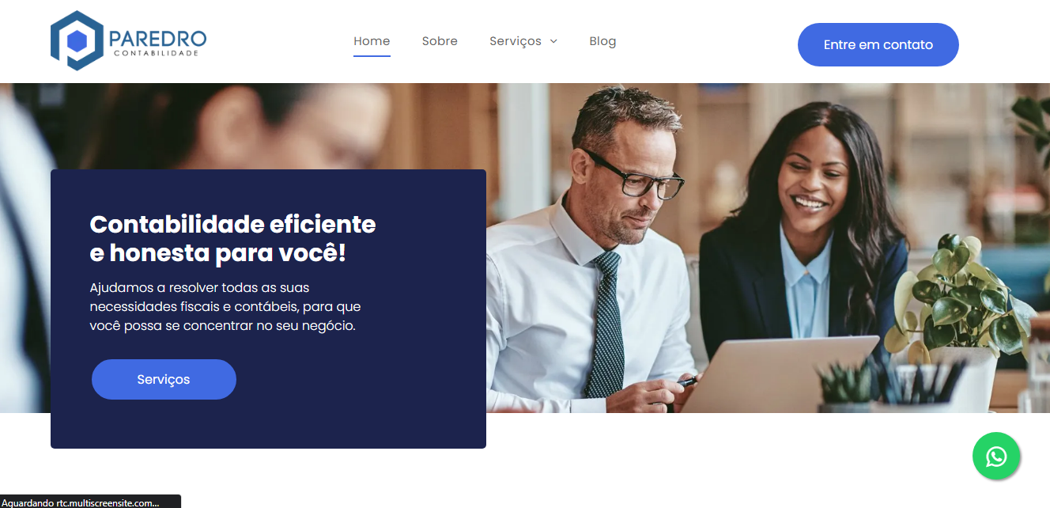The width and height of the screenshot is (1050, 508).
Task: Select the Home menu item
Action: [x=372, y=41]
